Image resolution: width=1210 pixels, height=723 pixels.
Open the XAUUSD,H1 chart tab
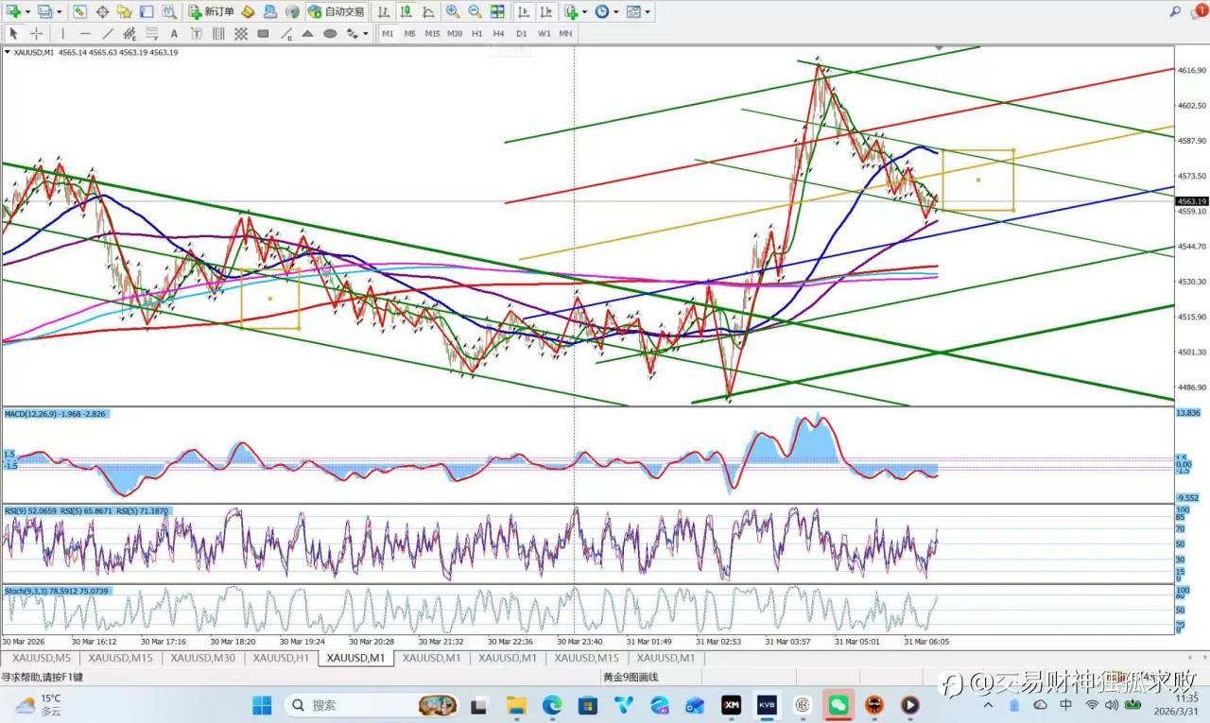[x=281, y=658]
